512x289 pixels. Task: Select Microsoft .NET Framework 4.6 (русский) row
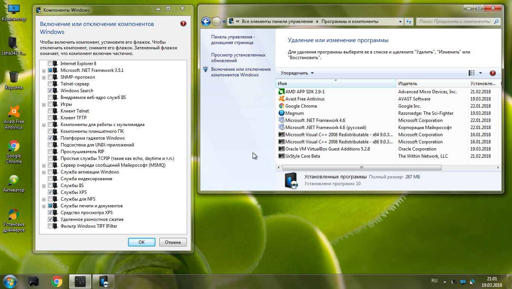pyautogui.click(x=388, y=127)
